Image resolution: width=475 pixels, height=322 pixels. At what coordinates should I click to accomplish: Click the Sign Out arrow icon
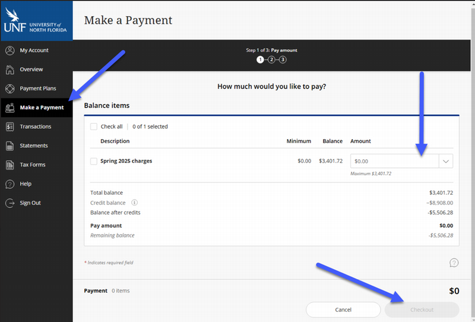click(x=9, y=203)
